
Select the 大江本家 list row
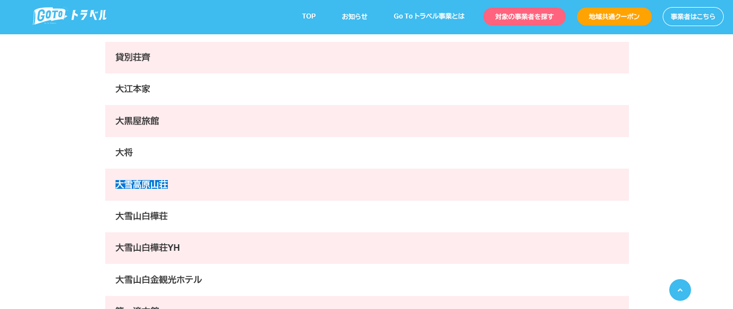coord(367,89)
